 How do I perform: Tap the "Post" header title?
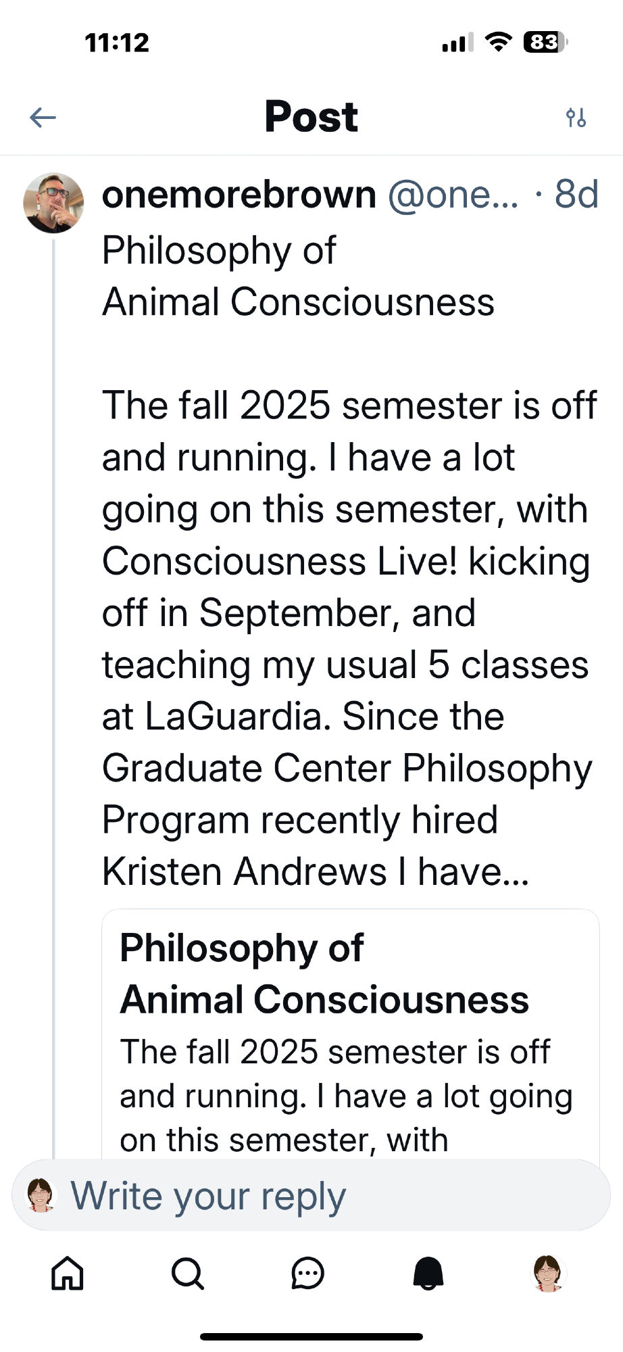(x=311, y=117)
